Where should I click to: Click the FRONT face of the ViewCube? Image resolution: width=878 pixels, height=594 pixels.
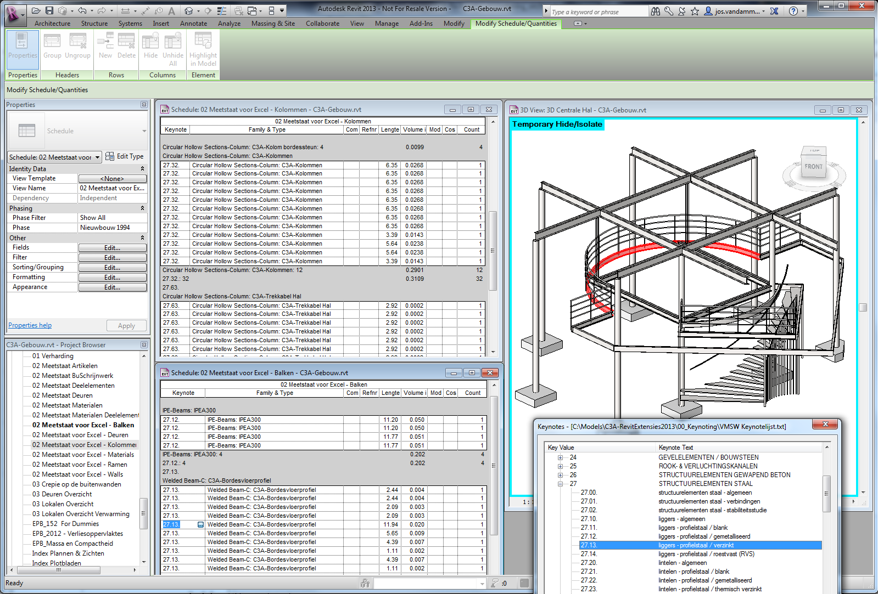[814, 166]
